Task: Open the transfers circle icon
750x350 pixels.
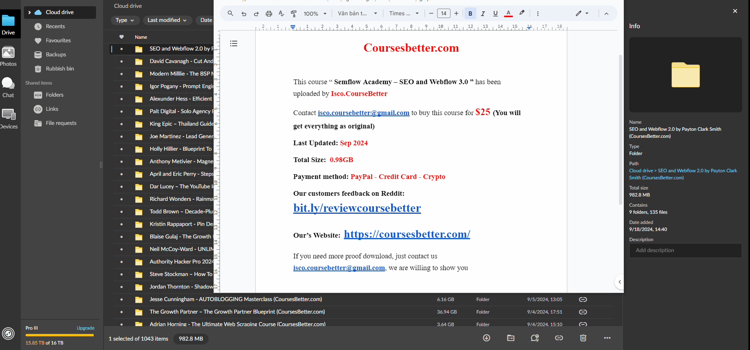Action: point(8,334)
